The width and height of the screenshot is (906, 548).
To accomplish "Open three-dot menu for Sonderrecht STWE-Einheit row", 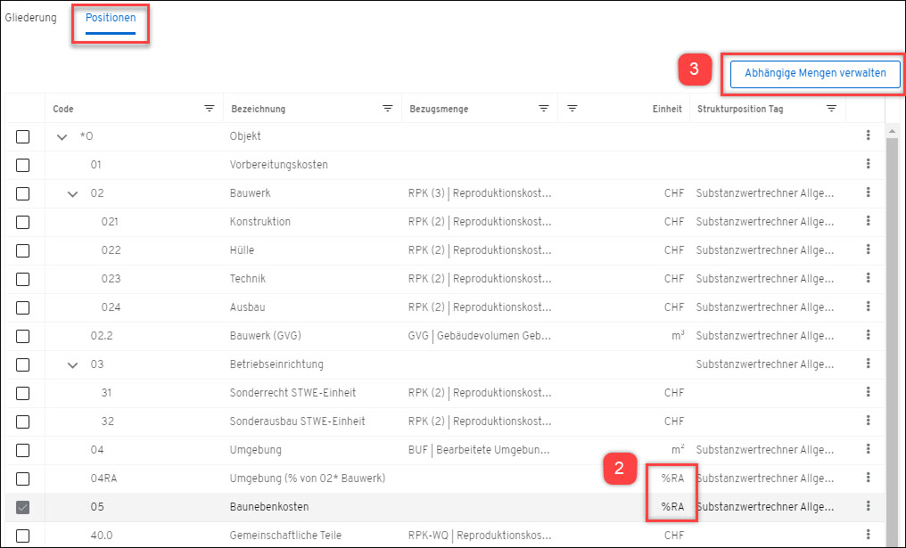I will (x=868, y=392).
